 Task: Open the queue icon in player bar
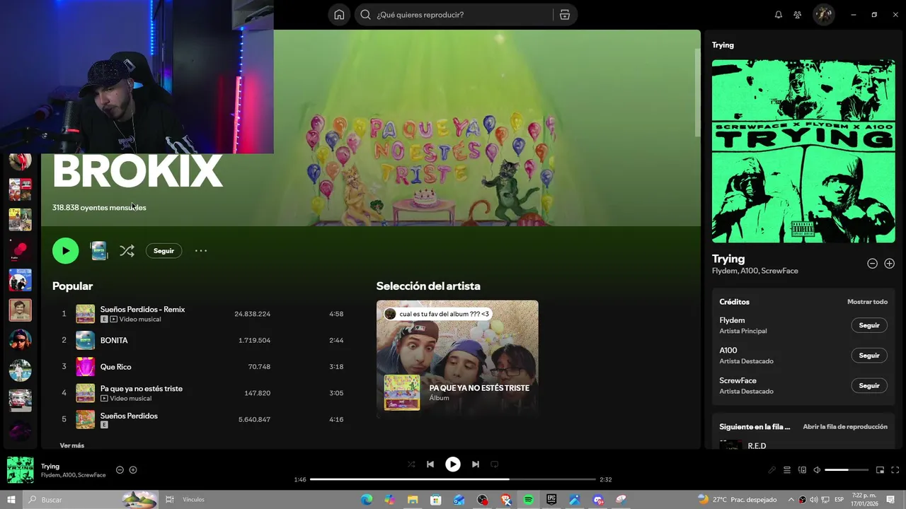tap(787, 470)
